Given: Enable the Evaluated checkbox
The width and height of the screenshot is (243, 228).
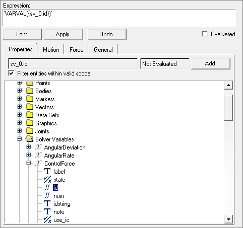Looking at the screenshot, I should [205, 34].
